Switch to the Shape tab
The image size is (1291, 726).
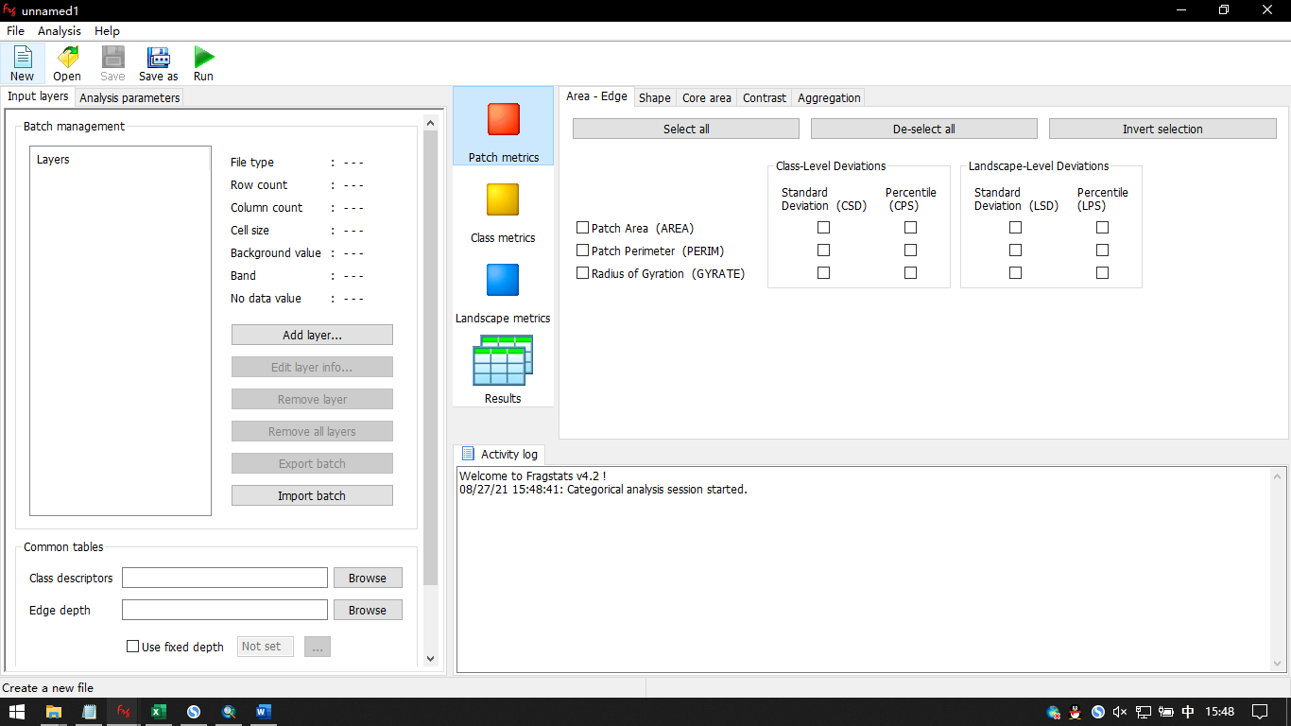click(654, 97)
